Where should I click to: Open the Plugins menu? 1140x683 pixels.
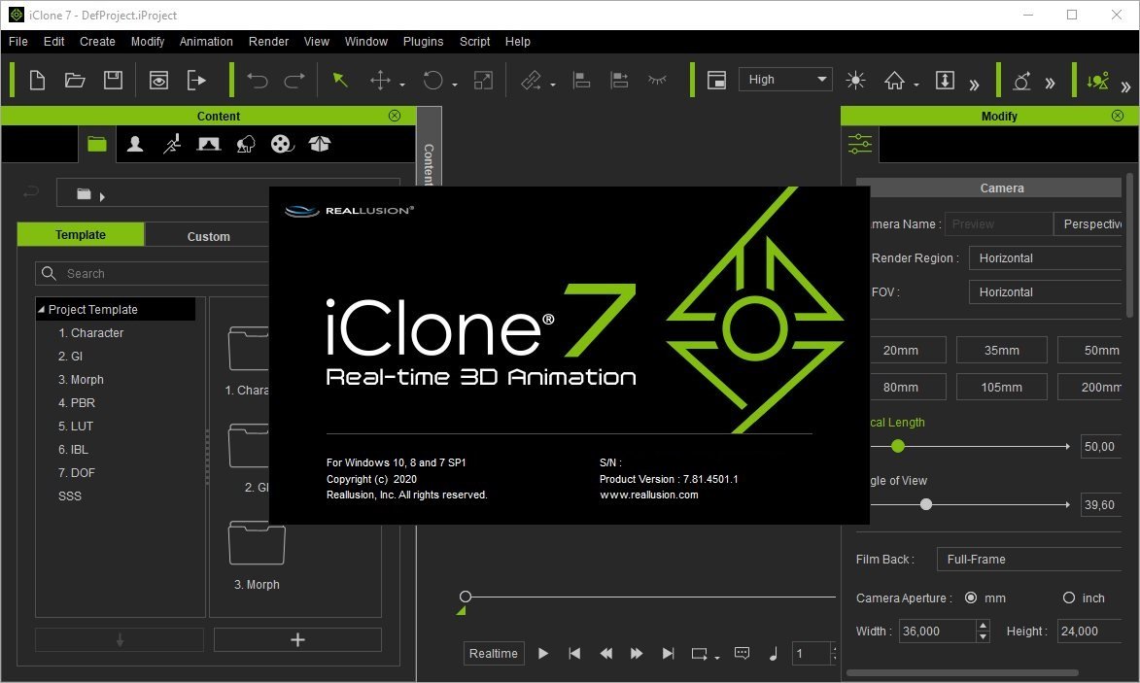coord(423,42)
